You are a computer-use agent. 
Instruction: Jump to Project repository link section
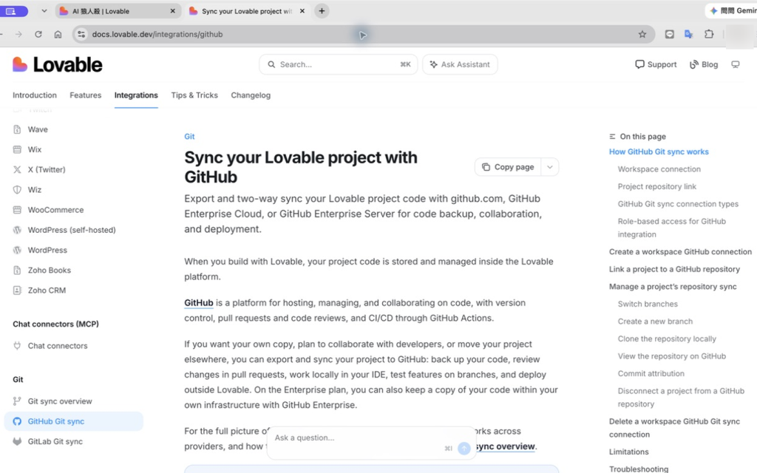click(656, 186)
